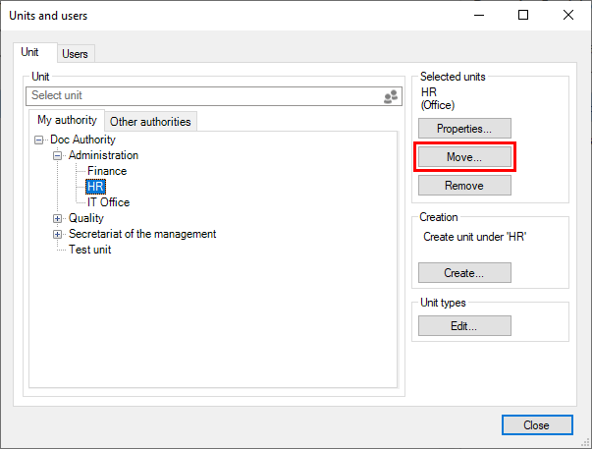592x449 pixels.
Task: Open Properties for the selected unit
Action: [464, 129]
